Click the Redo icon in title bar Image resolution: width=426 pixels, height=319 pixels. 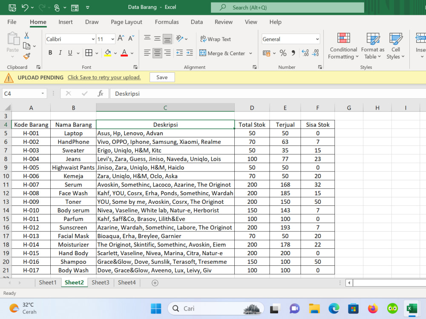(x=42, y=8)
